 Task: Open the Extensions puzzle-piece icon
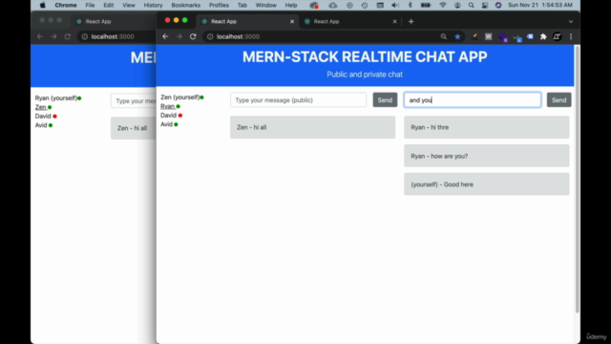543,36
